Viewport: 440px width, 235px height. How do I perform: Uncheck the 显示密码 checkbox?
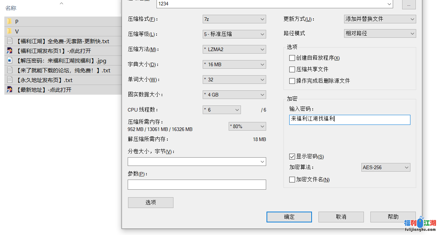(292, 157)
